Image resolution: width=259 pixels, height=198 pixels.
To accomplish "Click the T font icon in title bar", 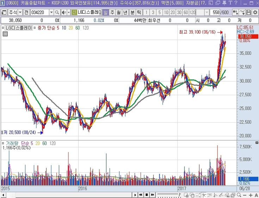I will (x=230, y=3).
